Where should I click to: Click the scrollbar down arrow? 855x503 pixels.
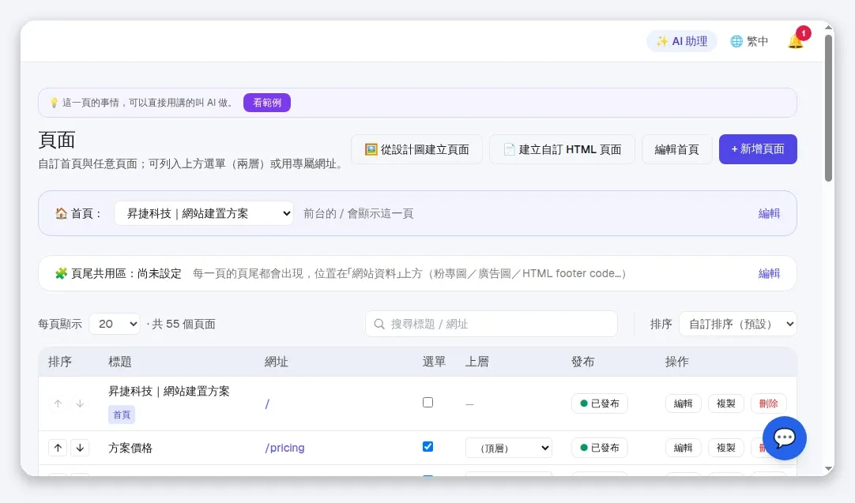(x=829, y=469)
